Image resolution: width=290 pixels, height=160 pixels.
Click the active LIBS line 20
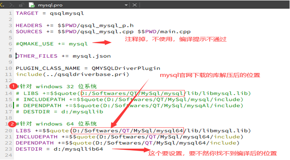coord(133,131)
